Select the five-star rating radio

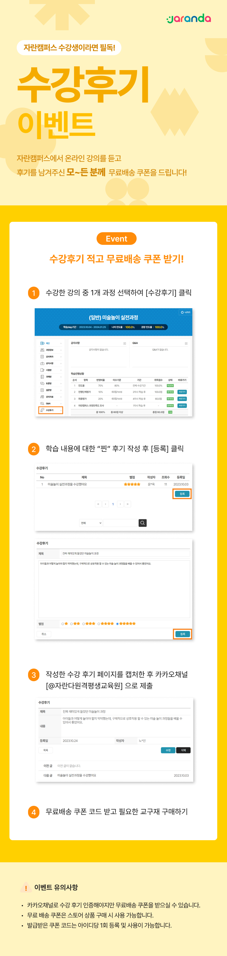(x=117, y=623)
